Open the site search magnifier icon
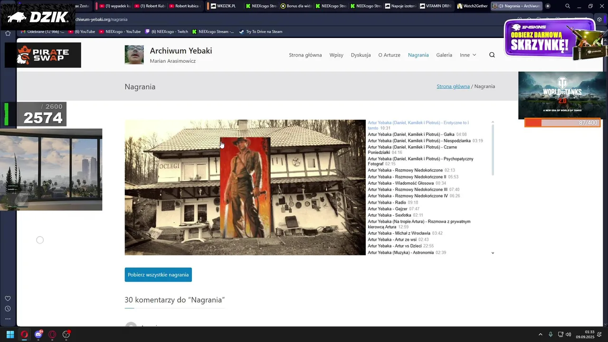Screen dimensions: 608x342 click(x=492, y=55)
